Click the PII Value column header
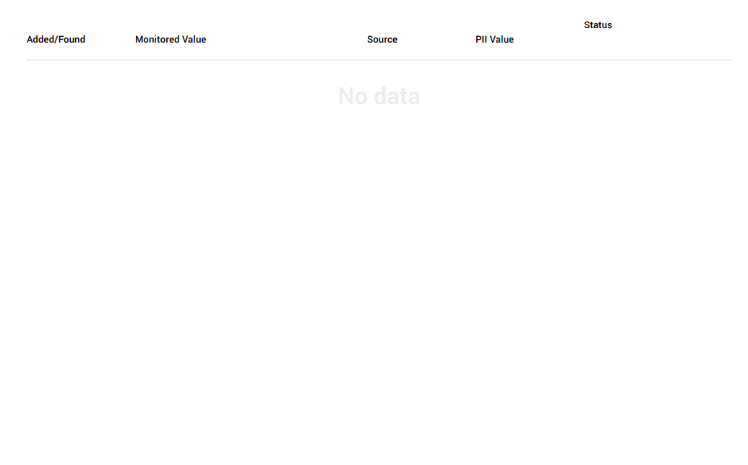 coord(494,40)
